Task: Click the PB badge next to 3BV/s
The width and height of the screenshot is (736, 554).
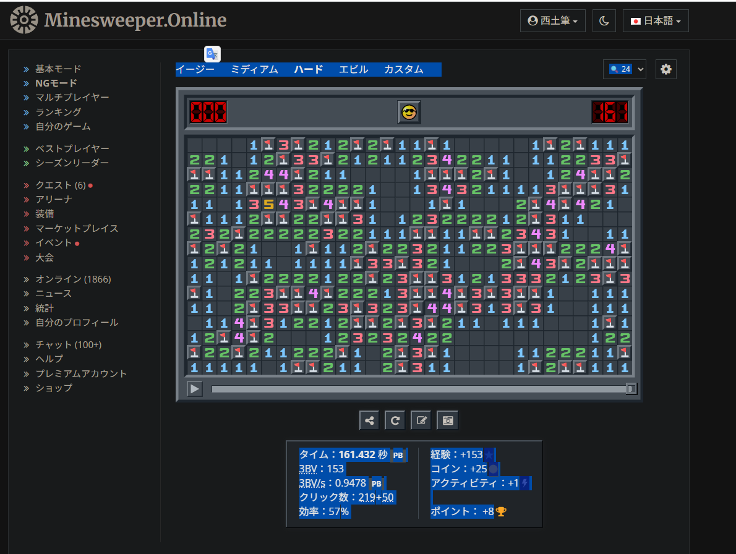Action: coord(377,483)
